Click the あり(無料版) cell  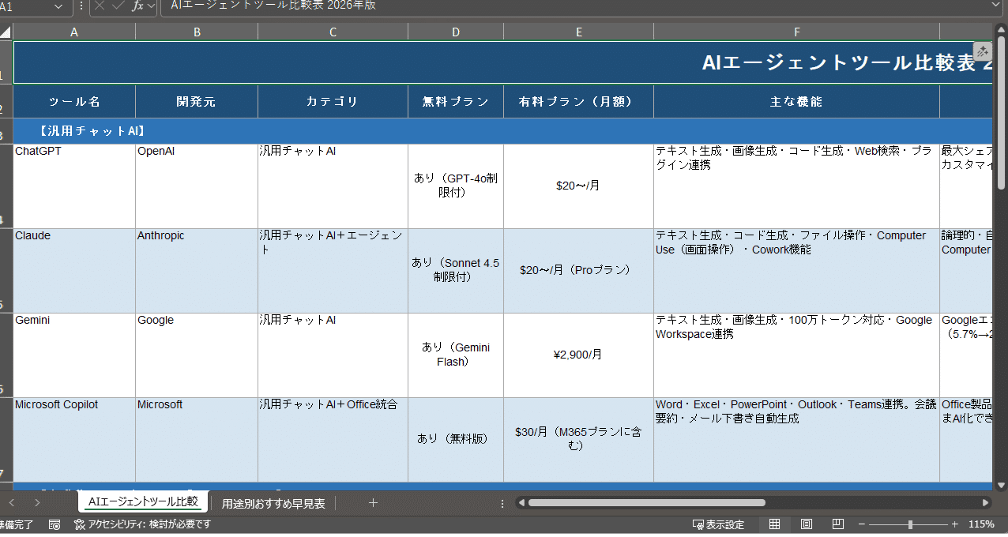[x=456, y=440]
